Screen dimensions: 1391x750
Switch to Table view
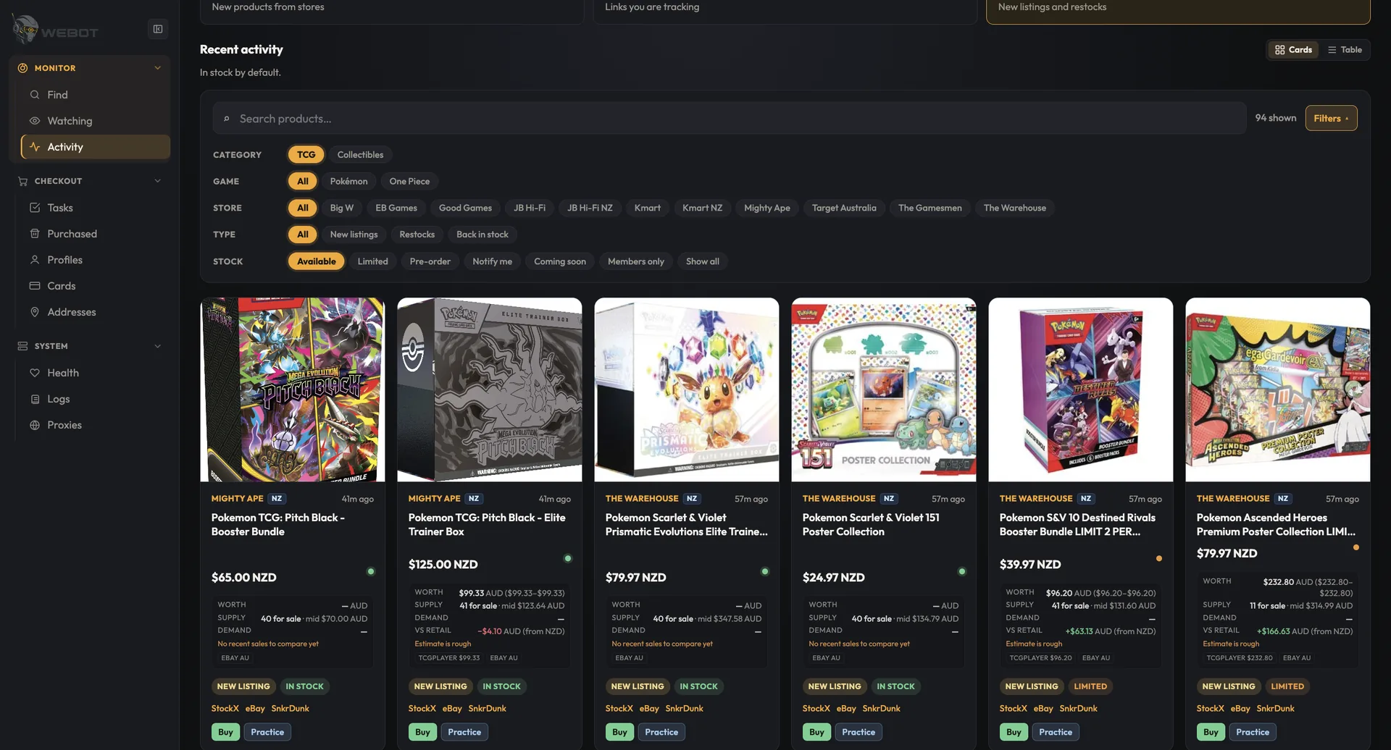[1345, 50]
